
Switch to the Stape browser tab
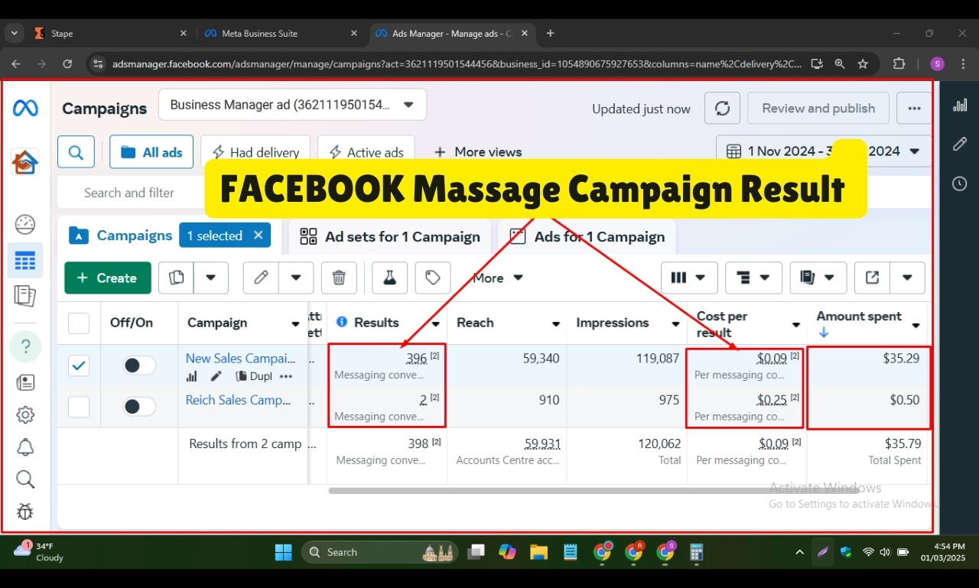(109, 34)
